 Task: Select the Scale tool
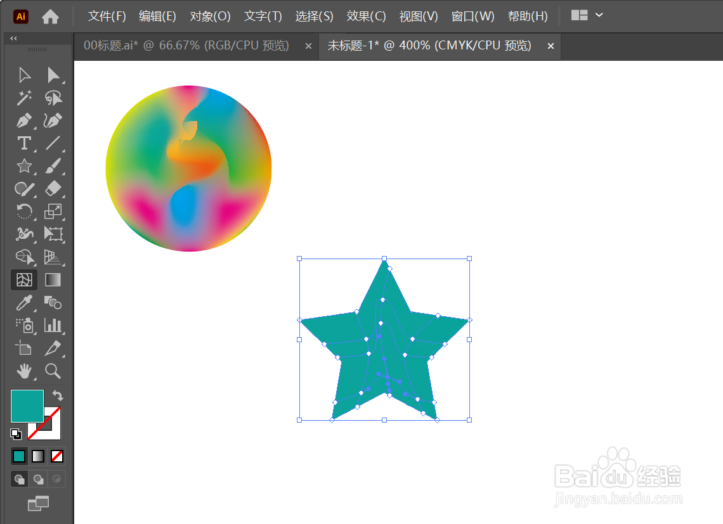pos(53,211)
